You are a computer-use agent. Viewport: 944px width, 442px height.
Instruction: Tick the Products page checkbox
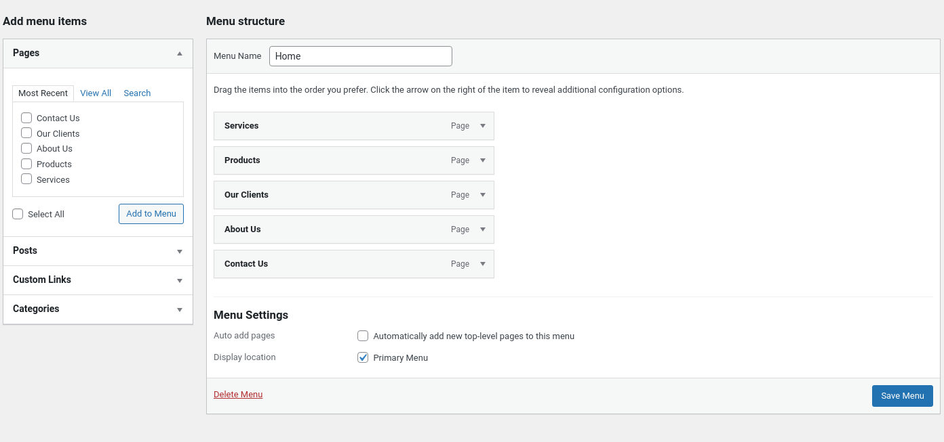click(26, 164)
